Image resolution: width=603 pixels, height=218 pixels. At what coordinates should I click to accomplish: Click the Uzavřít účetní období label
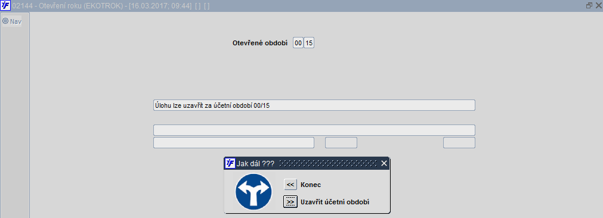[x=335, y=202]
